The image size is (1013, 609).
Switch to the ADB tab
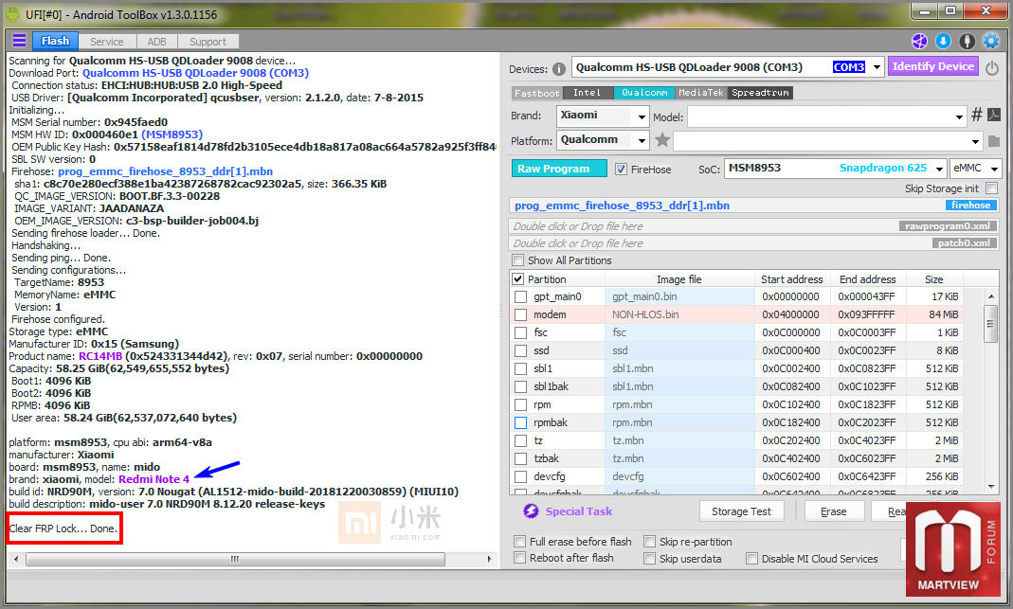(156, 42)
